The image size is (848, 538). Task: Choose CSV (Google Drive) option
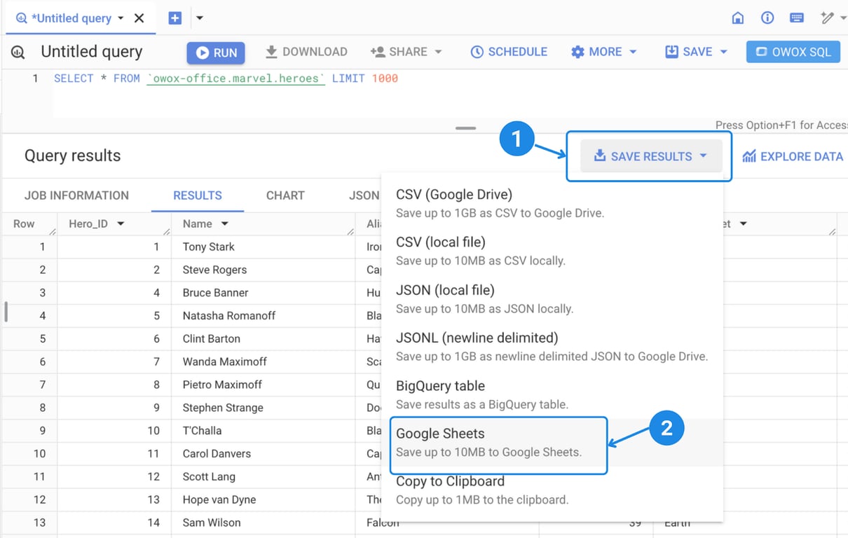[x=552, y=203]
